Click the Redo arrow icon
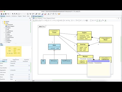Screen dimensions: 122x92 click(x=10, y=14)
